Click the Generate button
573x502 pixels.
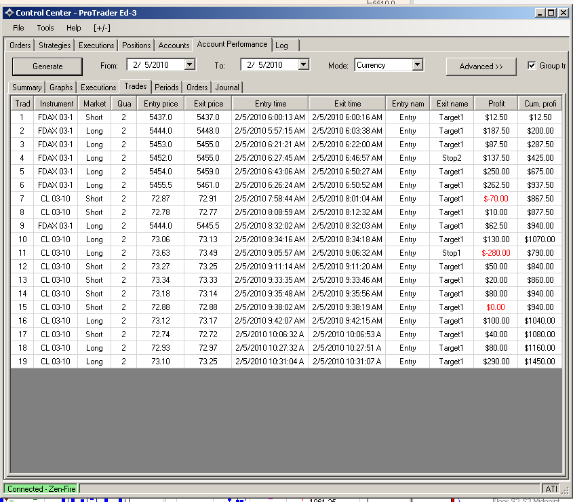47,66
